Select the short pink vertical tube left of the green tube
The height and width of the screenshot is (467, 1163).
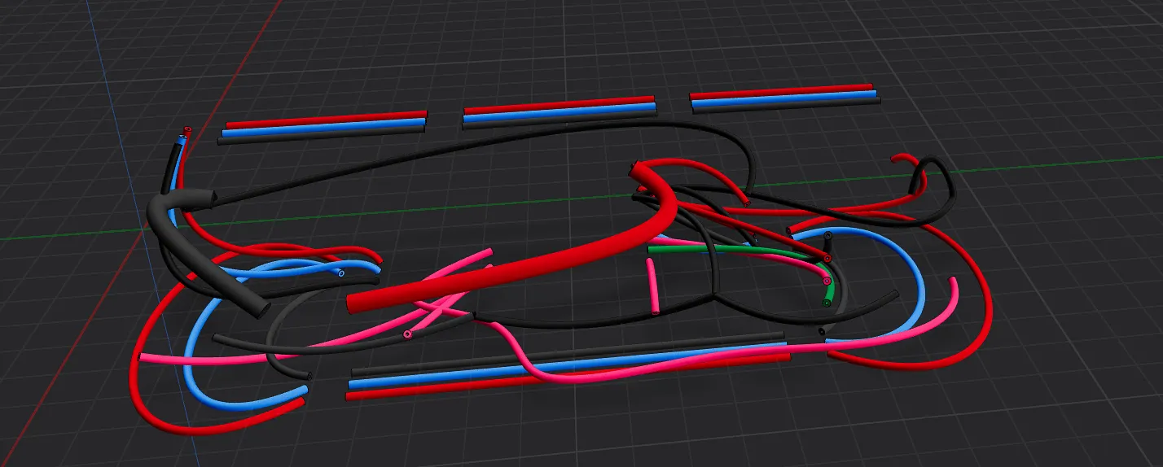click(653, 286)
